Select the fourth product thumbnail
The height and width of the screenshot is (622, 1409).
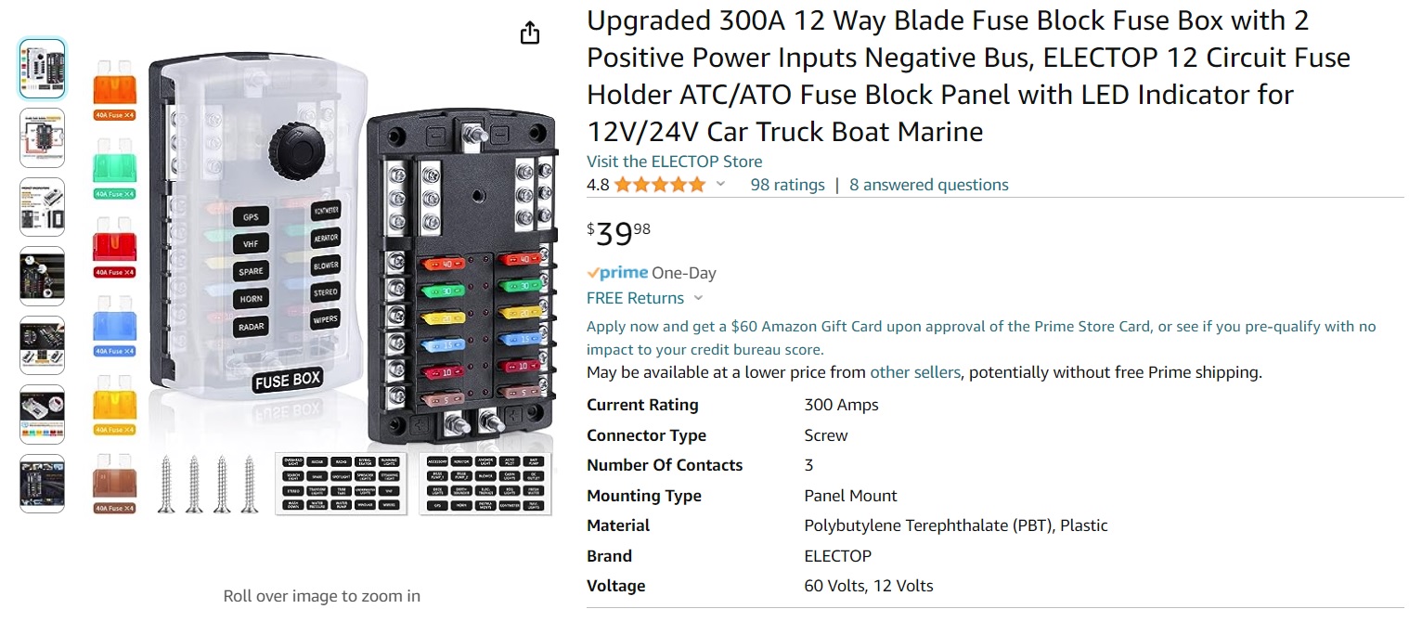coord(42,276)
